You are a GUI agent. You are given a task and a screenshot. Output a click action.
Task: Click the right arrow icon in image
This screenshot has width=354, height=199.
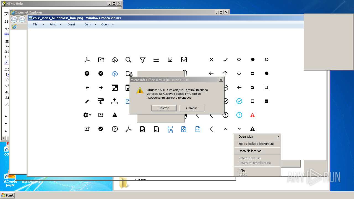point(101,88)
